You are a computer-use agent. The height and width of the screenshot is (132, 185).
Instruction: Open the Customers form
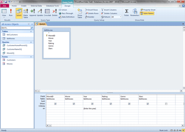[x=17, y=60]
